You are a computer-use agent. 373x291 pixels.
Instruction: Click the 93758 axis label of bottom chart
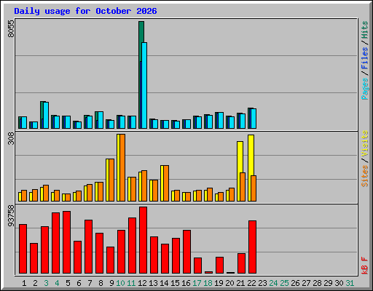tap(11, 216)
